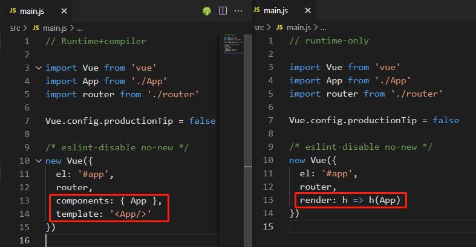Close the right main.js tab
Image resolution: width=476 pixels, height=247 pixels.
308,11
